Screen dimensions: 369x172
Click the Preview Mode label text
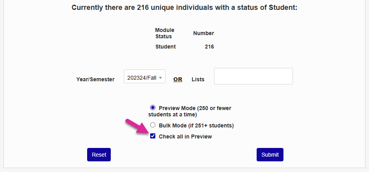(197, 108)
